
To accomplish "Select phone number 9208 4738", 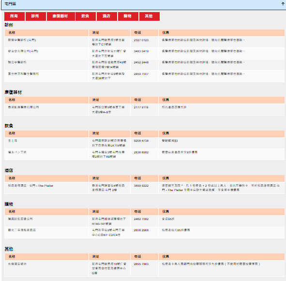I will 141,141.
